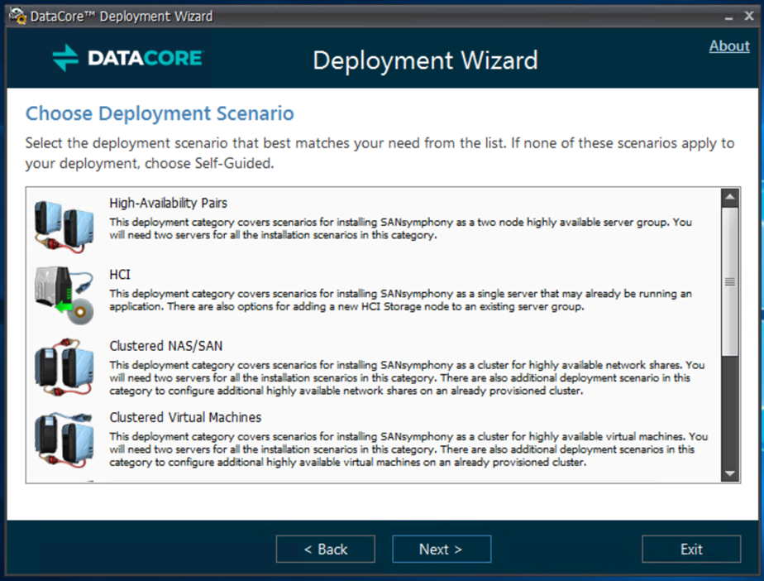Minimize the Deployment Wizard window
This screenshot has width=764, height=581.
[x=728, y=15]
